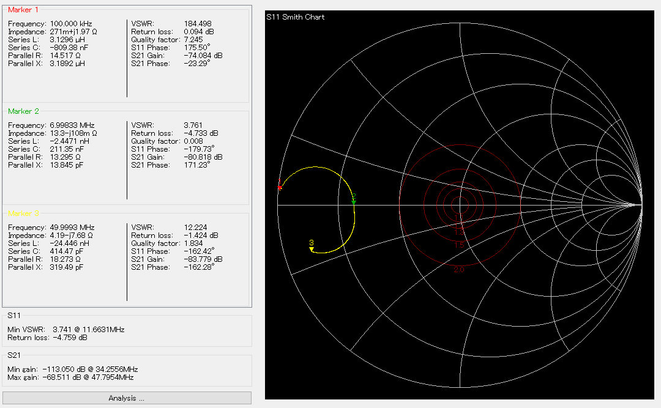Click S21 Max gain -68.511 dB entry
This screenshot has height=408, width=661.
pyautogui.click(x=71, y=377)
